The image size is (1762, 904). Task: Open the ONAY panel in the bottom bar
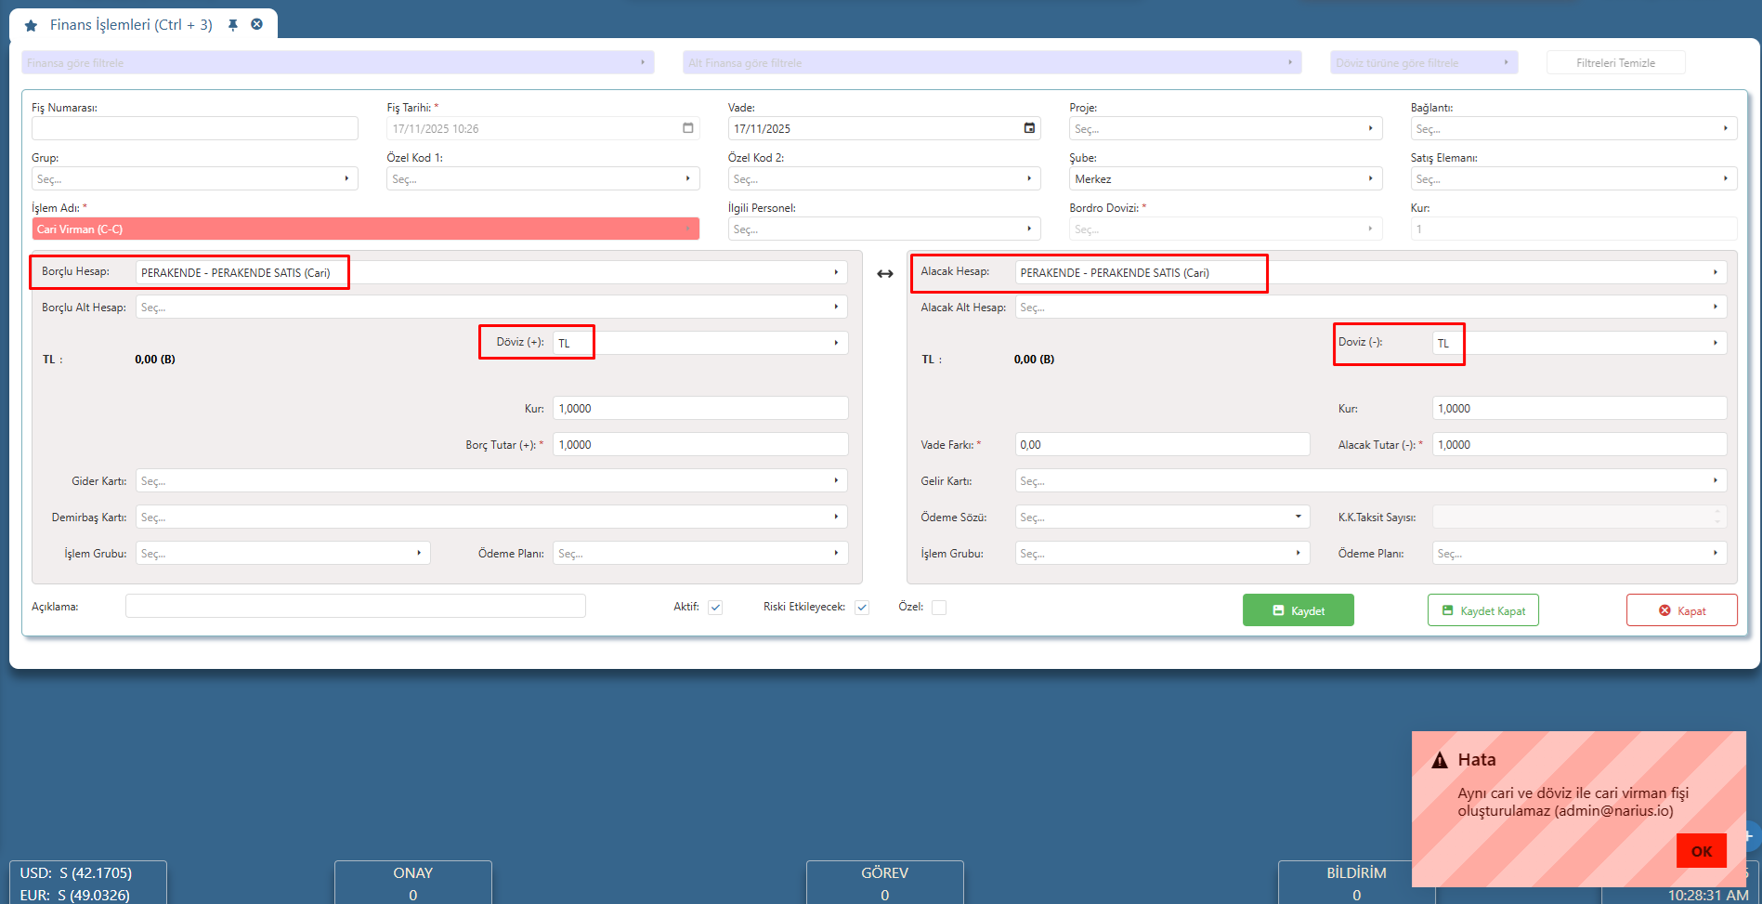click(413, 883)
